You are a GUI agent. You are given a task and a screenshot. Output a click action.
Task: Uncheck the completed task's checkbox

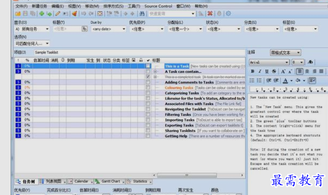(148, 77)
